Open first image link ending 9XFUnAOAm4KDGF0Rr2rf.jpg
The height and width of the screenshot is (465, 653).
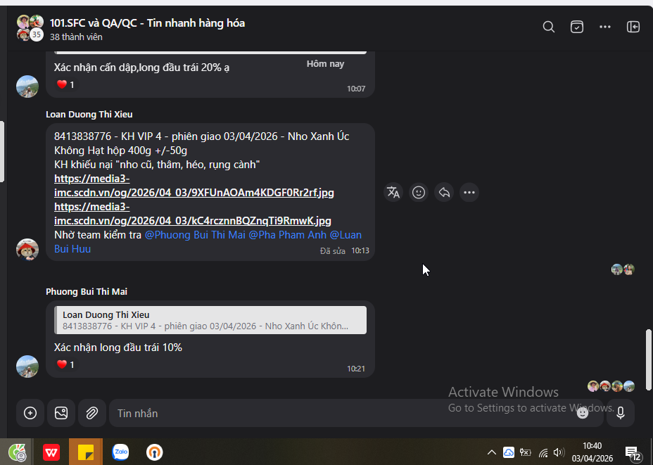194,186
